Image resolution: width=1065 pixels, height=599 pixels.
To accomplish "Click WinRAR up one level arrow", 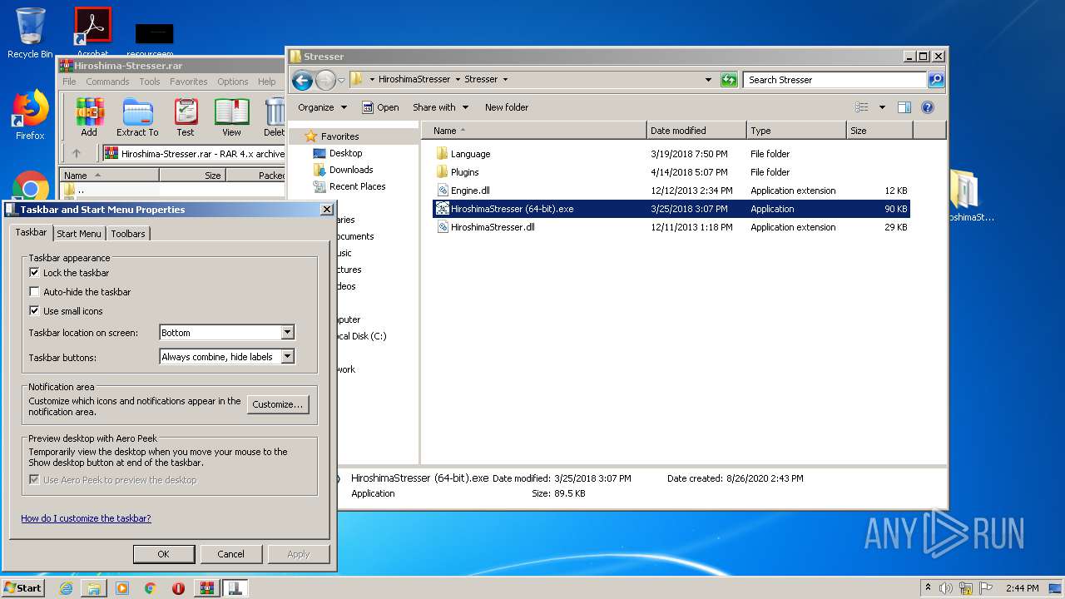I will point(77,153).
